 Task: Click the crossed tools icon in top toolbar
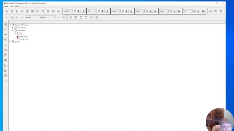(53, 11)
